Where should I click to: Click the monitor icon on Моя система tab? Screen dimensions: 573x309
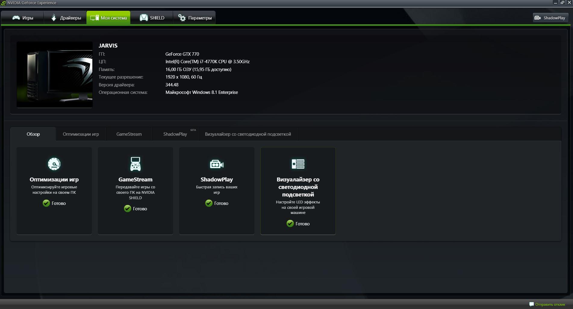[x=94, y=18]
